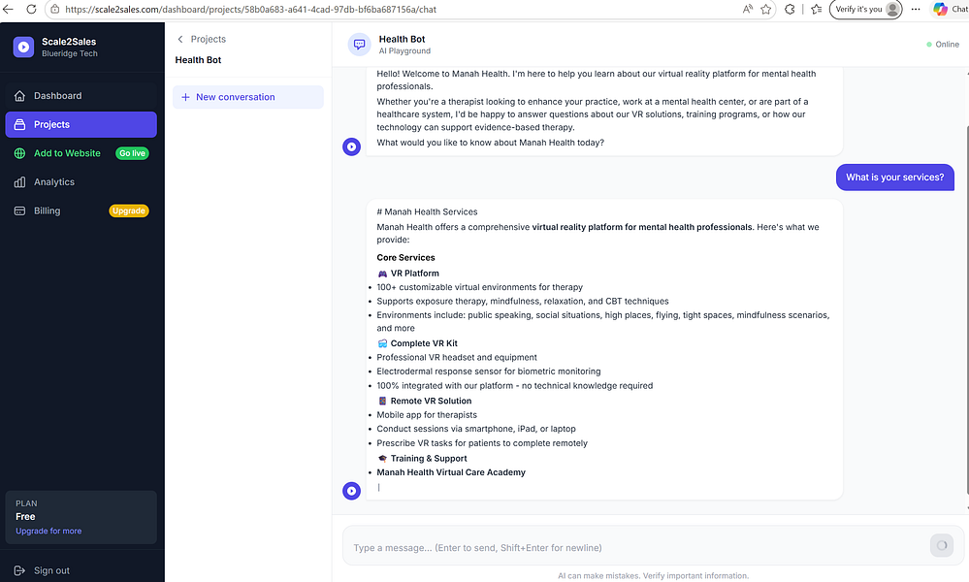Image resolution: width=969 pixels, height=582 pixels.
Task: Click the Sign out arrow icon
Action: 19,571
